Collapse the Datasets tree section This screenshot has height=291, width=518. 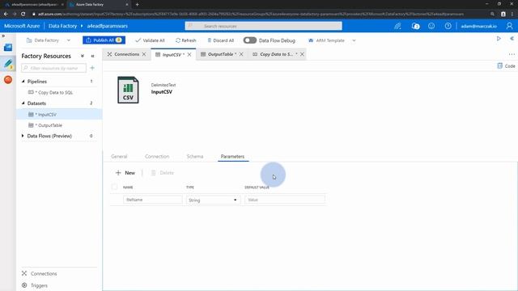click(x=23, y=103)
